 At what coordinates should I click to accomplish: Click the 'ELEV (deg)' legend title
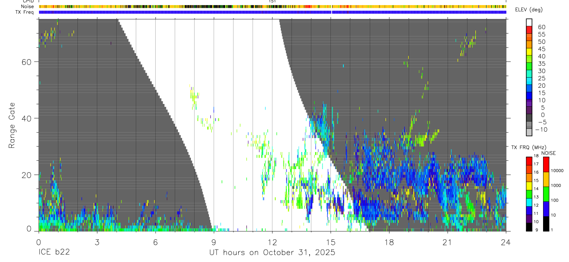coord(529,10)
